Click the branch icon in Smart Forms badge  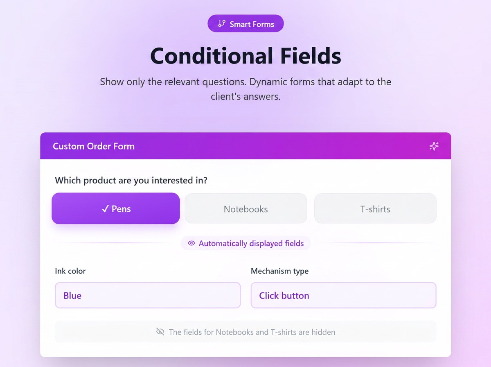222,24
